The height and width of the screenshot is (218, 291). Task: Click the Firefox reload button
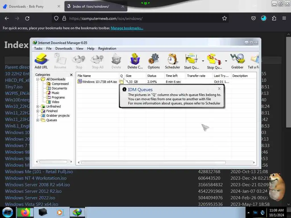[27, 18]
